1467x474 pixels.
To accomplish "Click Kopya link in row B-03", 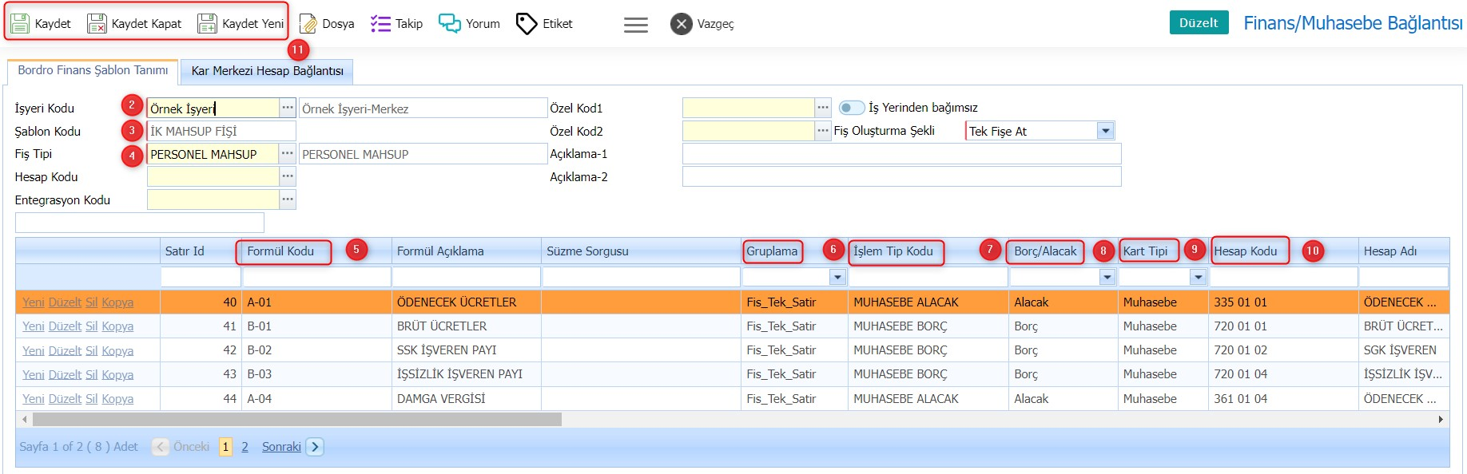I will [x=117, y=374].
